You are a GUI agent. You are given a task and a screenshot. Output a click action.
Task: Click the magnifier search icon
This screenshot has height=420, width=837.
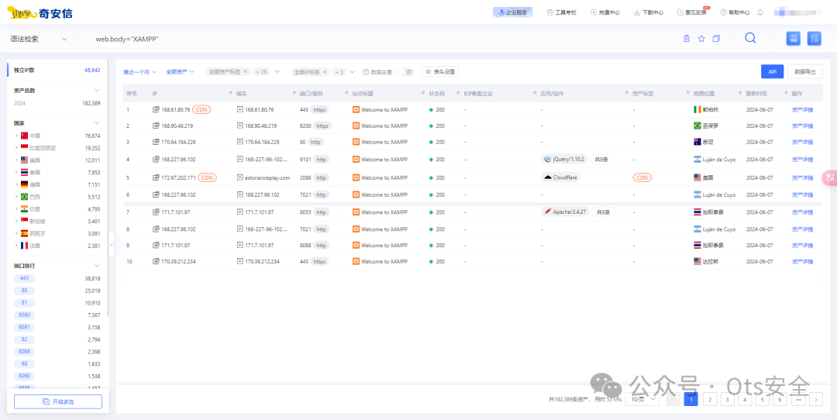click(750, 39)
